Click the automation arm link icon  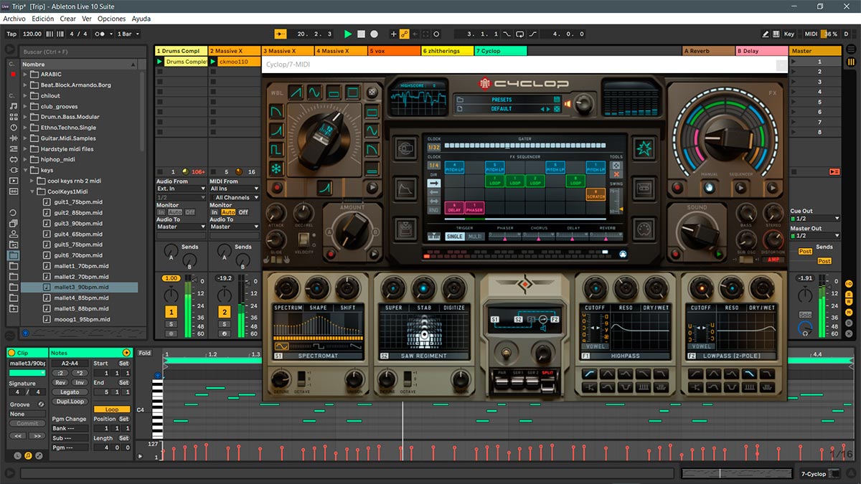[404, 34]
